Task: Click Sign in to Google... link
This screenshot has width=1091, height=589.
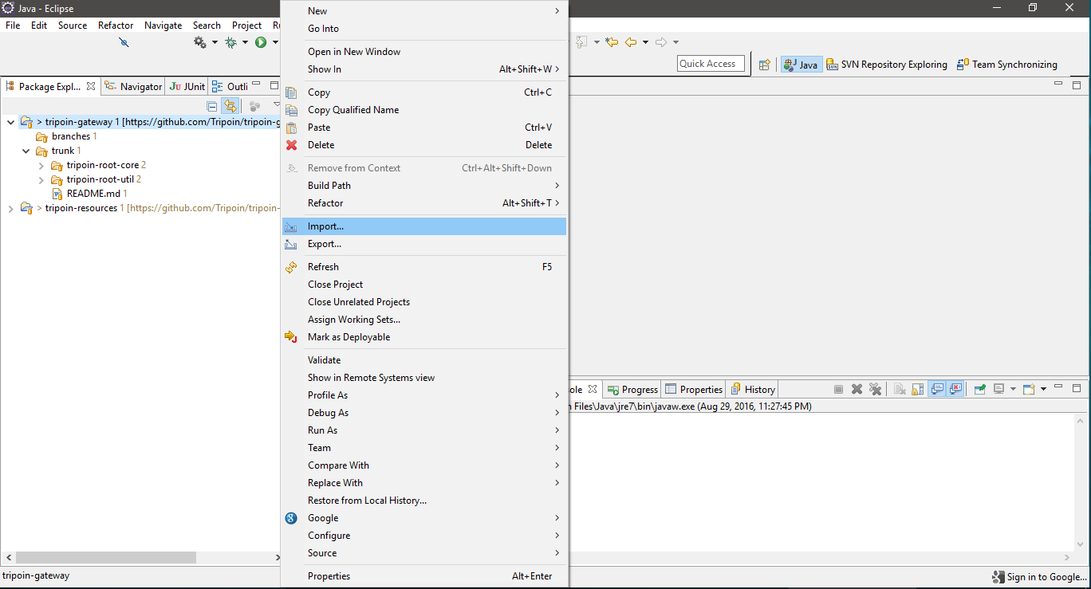Action: coord(1046,577)
